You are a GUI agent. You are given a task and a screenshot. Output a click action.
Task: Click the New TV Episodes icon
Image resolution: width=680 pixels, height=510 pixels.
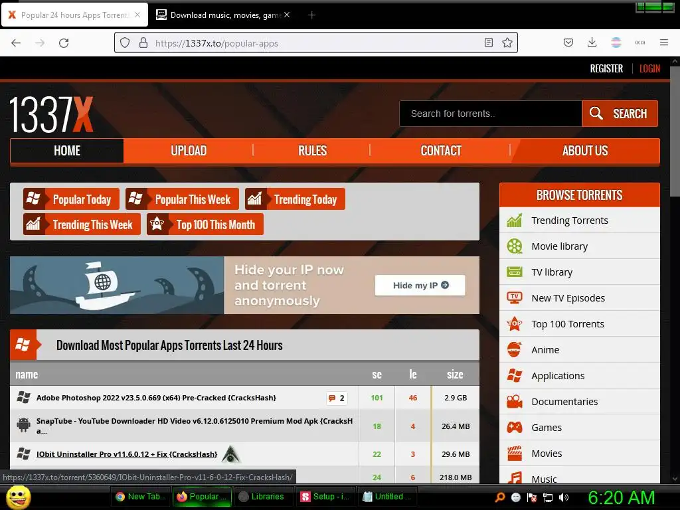(515, 298)
